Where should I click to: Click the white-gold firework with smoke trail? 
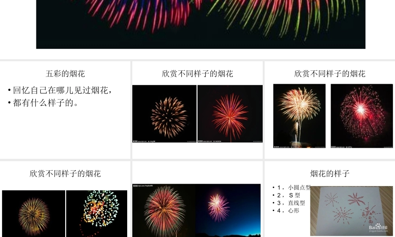pos(299,116)
